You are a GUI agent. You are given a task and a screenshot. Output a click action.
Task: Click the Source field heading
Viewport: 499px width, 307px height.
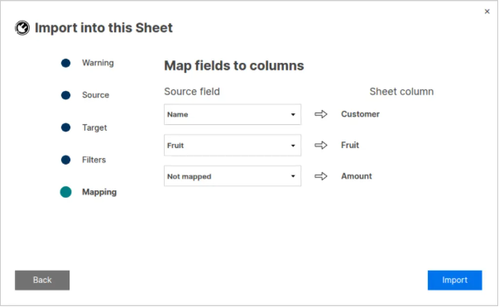[192, 92]
